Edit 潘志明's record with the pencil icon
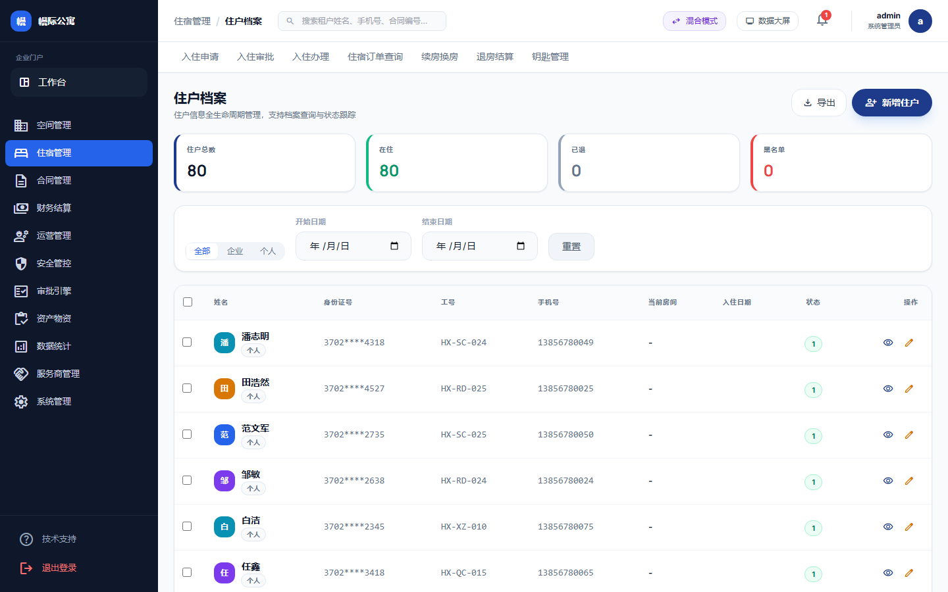The image size is (948, 592). 909,343
